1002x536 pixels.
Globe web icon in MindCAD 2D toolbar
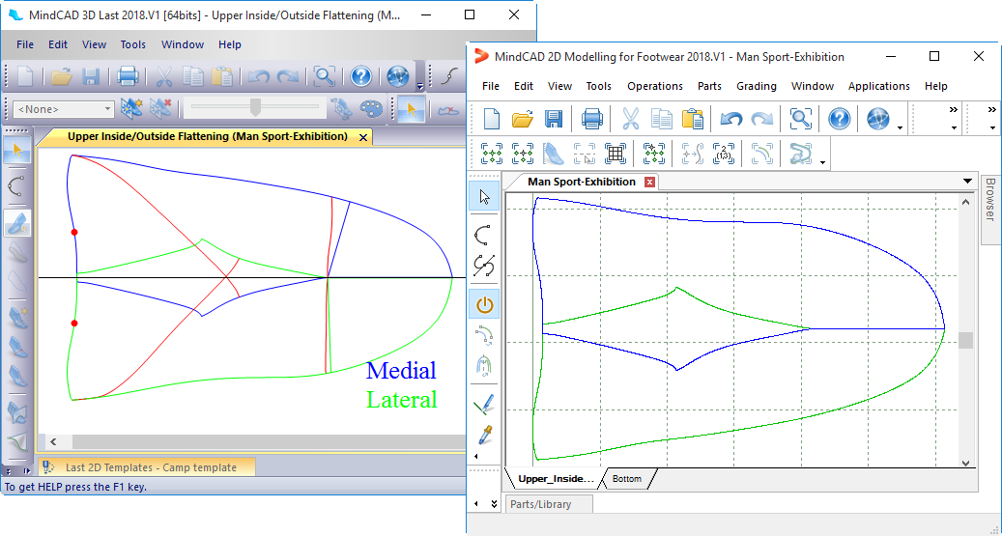point(878,119)
